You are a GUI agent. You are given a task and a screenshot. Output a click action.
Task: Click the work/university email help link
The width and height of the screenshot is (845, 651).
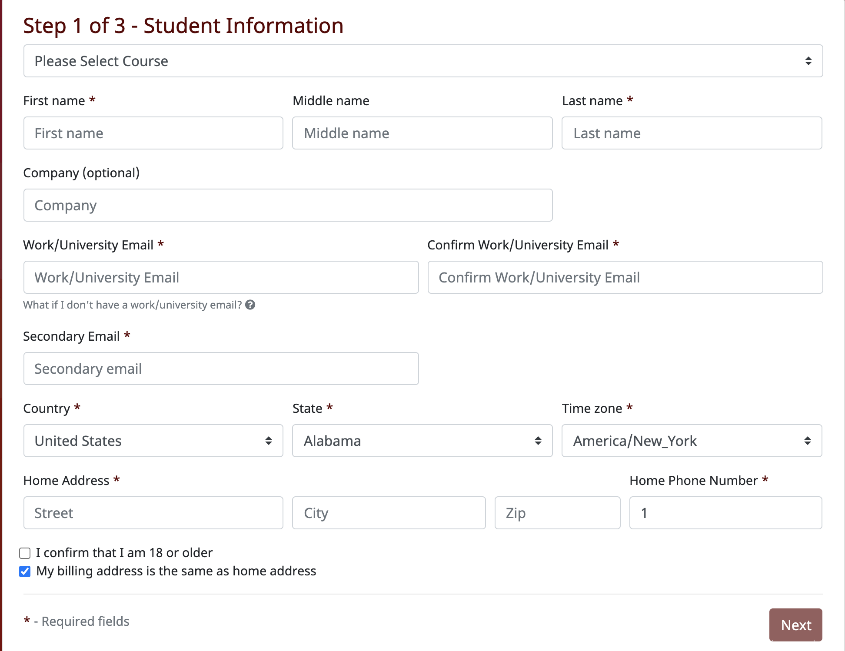[132, 305]
